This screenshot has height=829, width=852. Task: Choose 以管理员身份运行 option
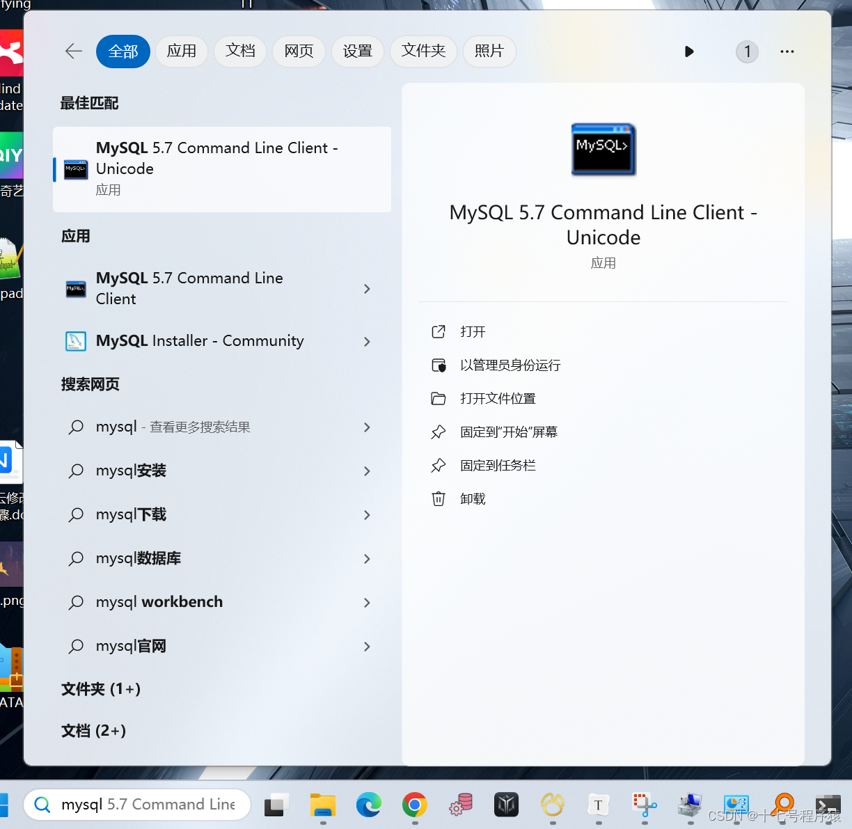510,365
